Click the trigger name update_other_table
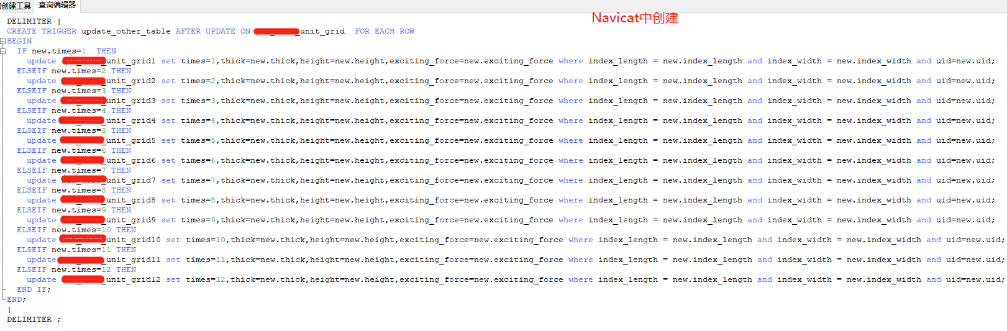Screen dimensions: 1007x331 (125, 31)
